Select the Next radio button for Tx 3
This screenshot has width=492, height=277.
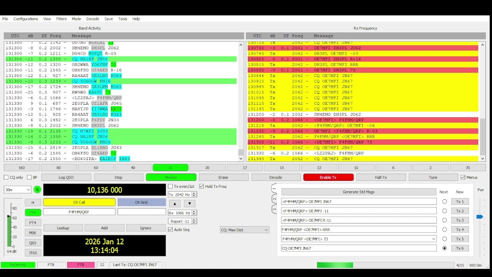pyautogui.click(x=444, y=220)
